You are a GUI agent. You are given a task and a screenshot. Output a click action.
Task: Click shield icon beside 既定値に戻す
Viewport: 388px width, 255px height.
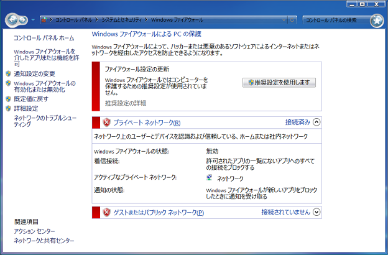(x=9, y=99)
